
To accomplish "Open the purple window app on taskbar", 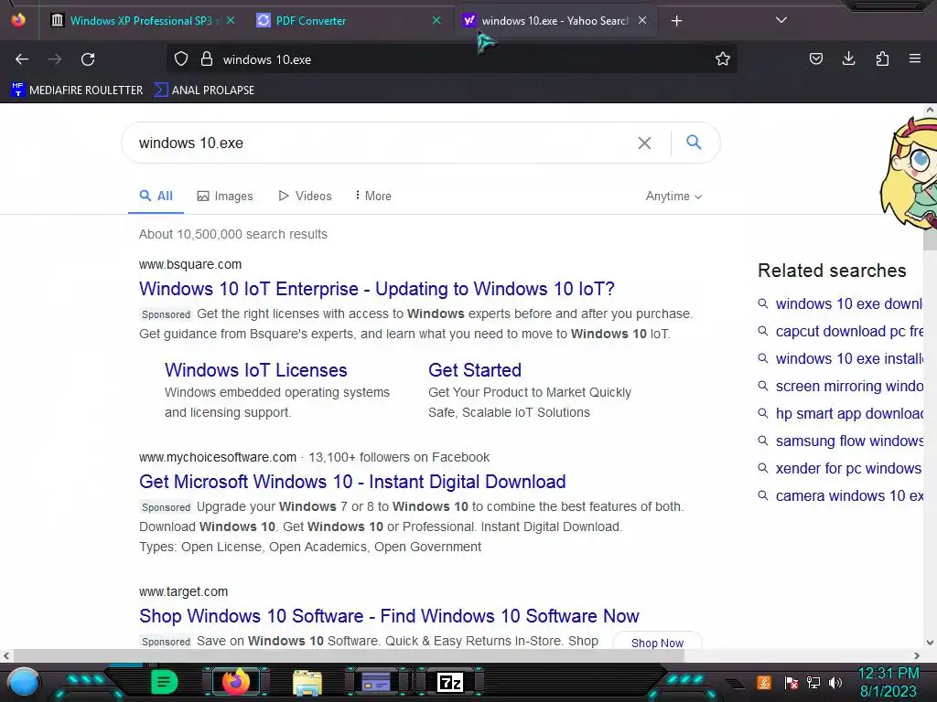I will pyautogui.click(x=376, y=682).
